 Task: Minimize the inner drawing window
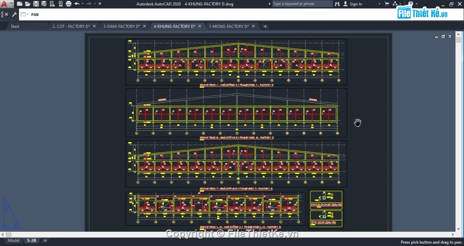point(436,37)
